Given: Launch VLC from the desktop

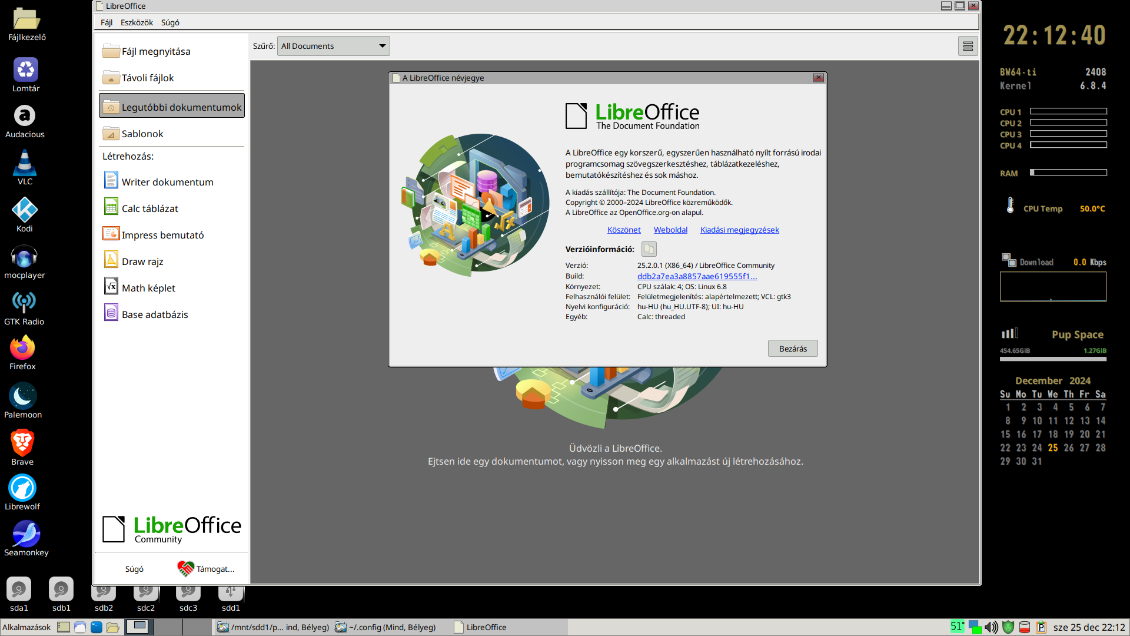Looking at the screenshot, I should click(x=25, y=168).
